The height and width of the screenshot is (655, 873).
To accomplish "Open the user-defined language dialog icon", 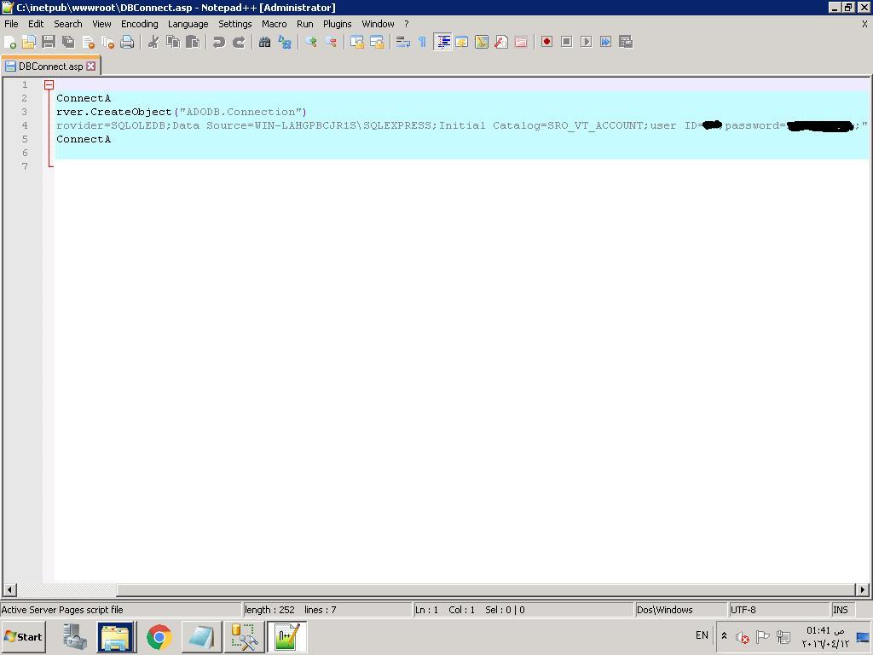I will click(461, 42).
